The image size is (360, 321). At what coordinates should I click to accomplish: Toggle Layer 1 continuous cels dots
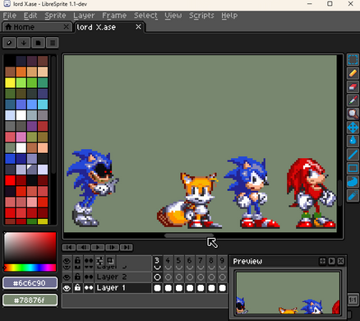point(89,288)
